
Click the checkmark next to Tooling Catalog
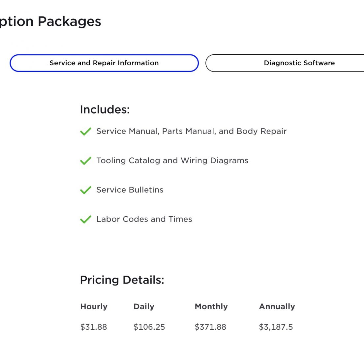coord(86,161)
